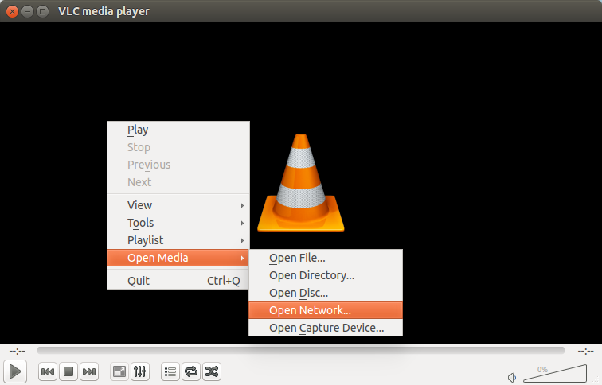Click the Play button in control bar

point(15,371)
